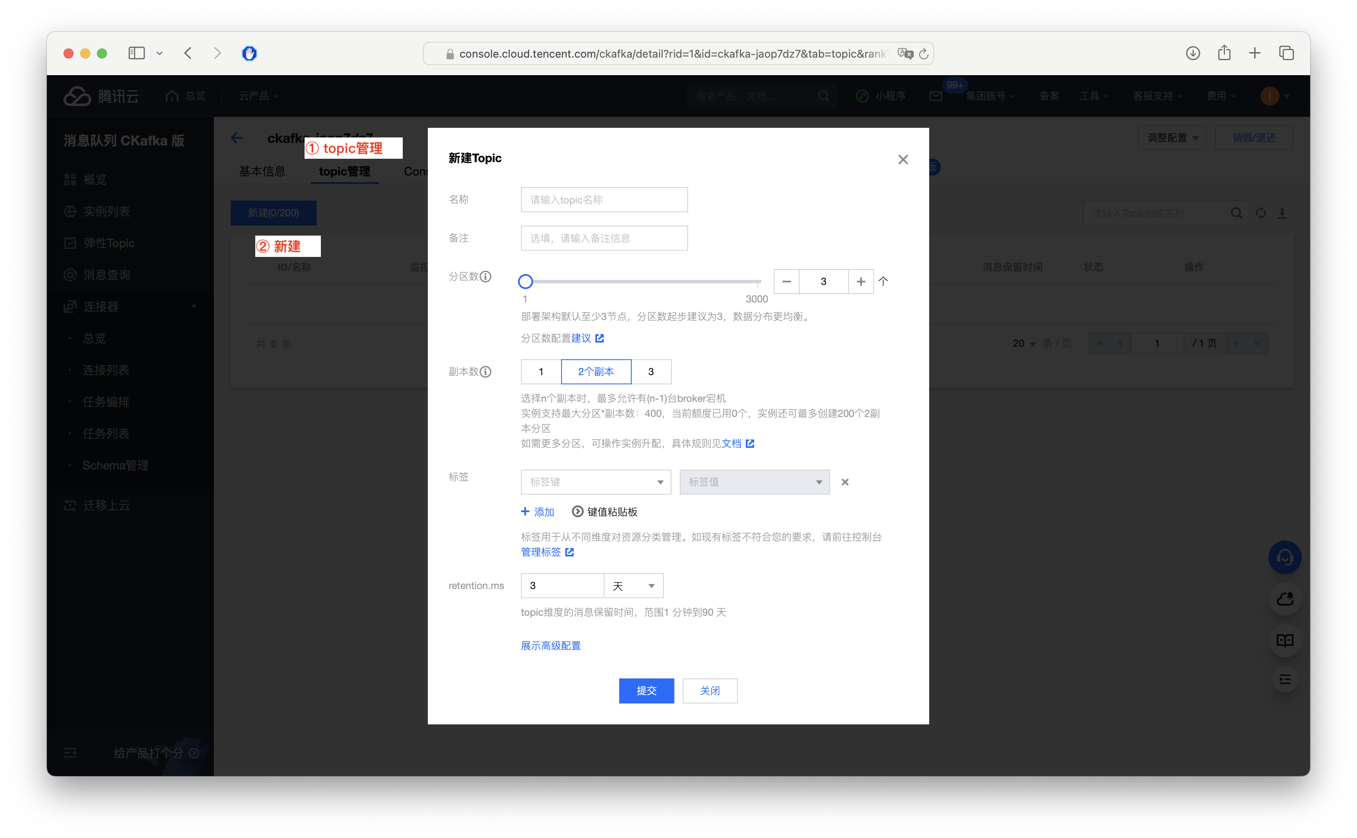The image size is (1357, 838).
Task: Click Safari's share icon in toolbar
Action: click(x=1224, y=53)
